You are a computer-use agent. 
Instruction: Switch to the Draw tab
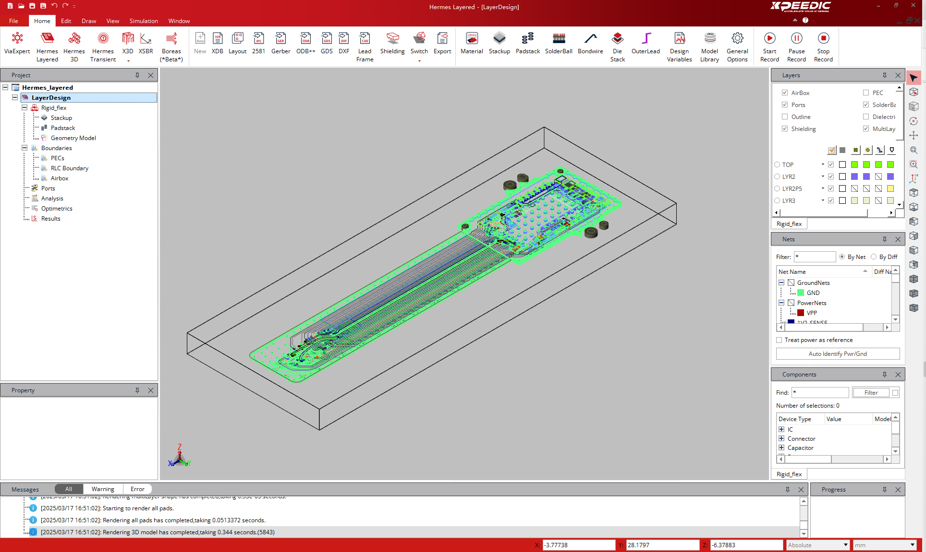pyautogui.click(x=89, y=21)
